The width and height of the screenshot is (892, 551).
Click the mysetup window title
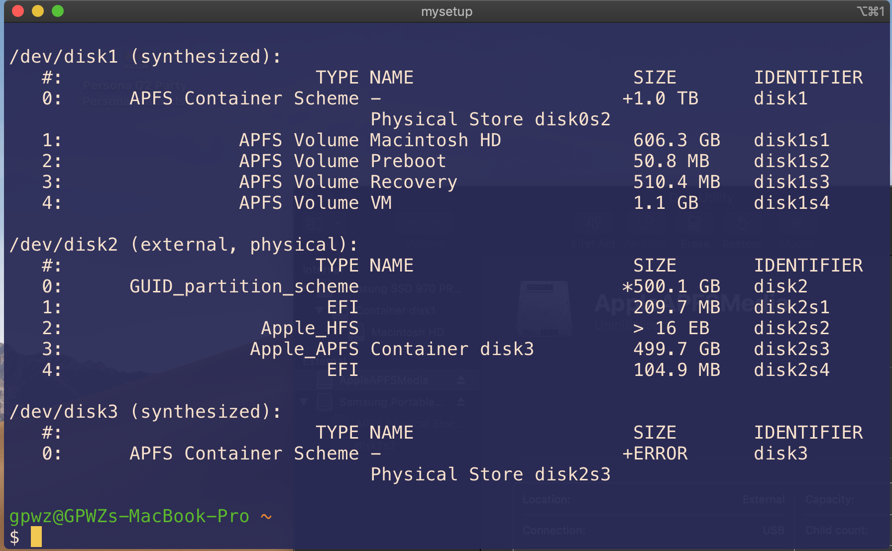(x=446, y=11)
